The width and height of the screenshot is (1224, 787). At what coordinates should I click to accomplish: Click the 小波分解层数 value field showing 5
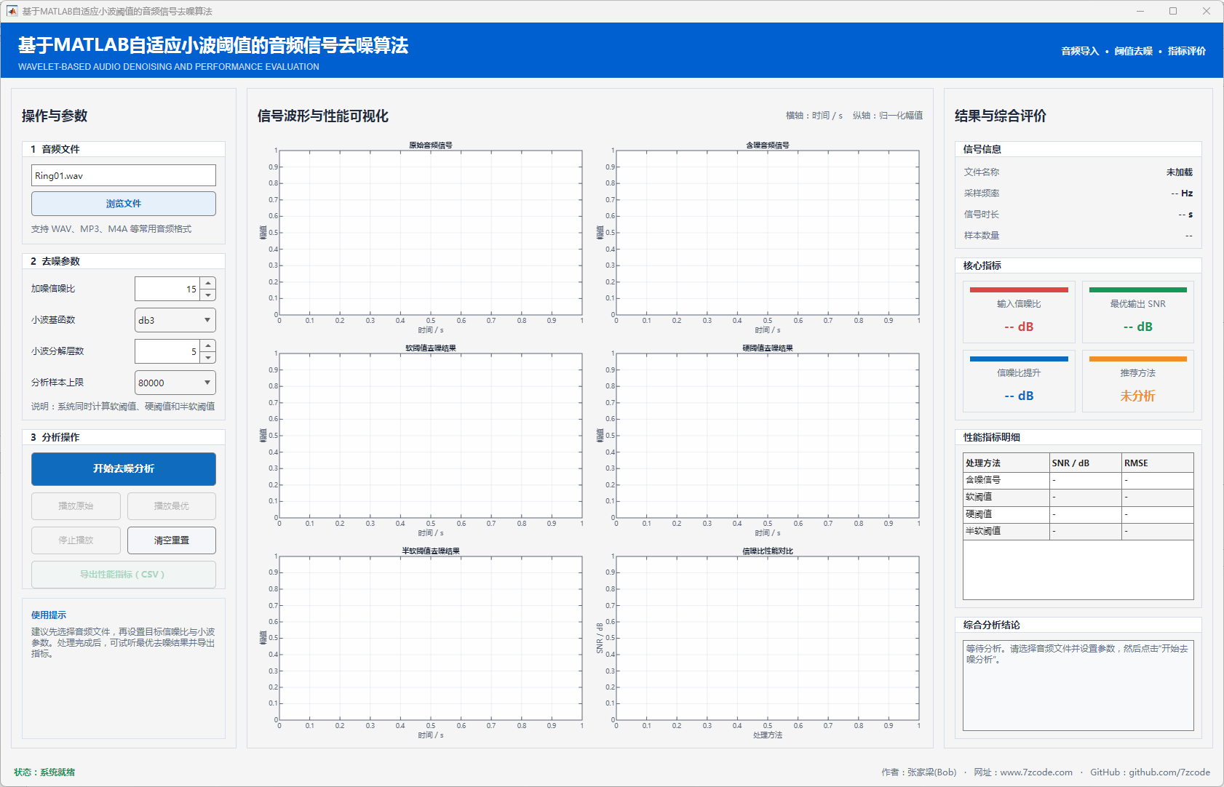(167, 351)
